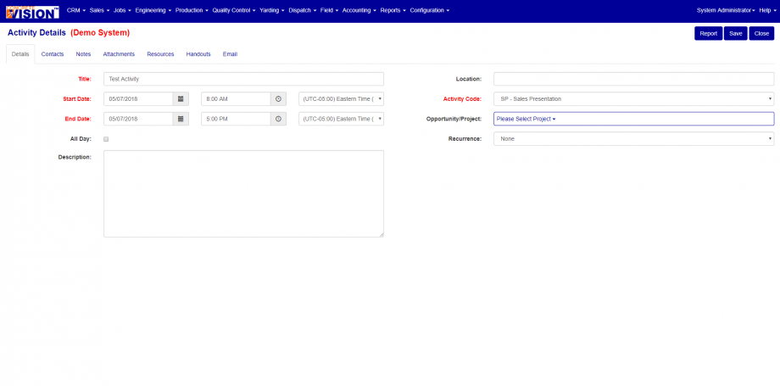The width and height of the screenshot is (780, 386).
Task: Focus the Title input field
Action: 244,79
